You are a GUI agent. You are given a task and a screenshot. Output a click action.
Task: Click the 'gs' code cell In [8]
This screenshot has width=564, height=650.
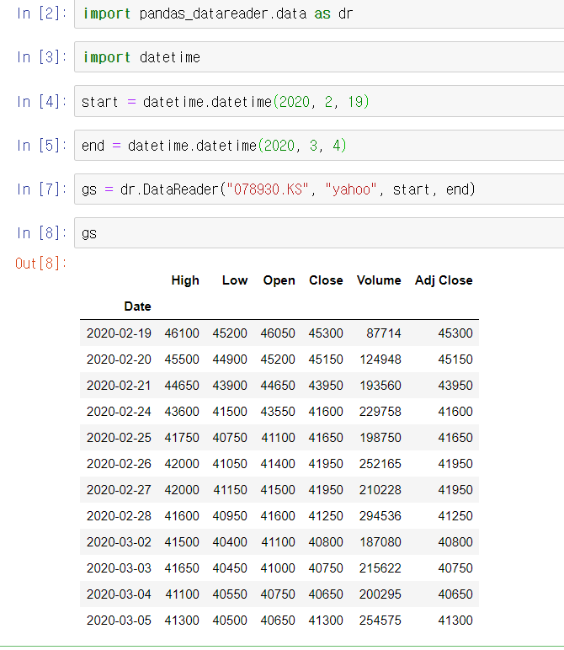tap(319, 233)
